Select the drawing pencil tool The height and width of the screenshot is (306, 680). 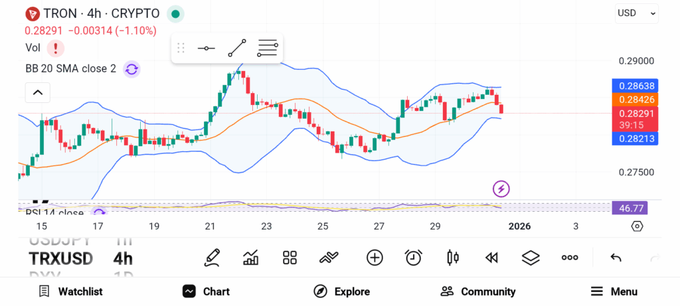point(212,258)
